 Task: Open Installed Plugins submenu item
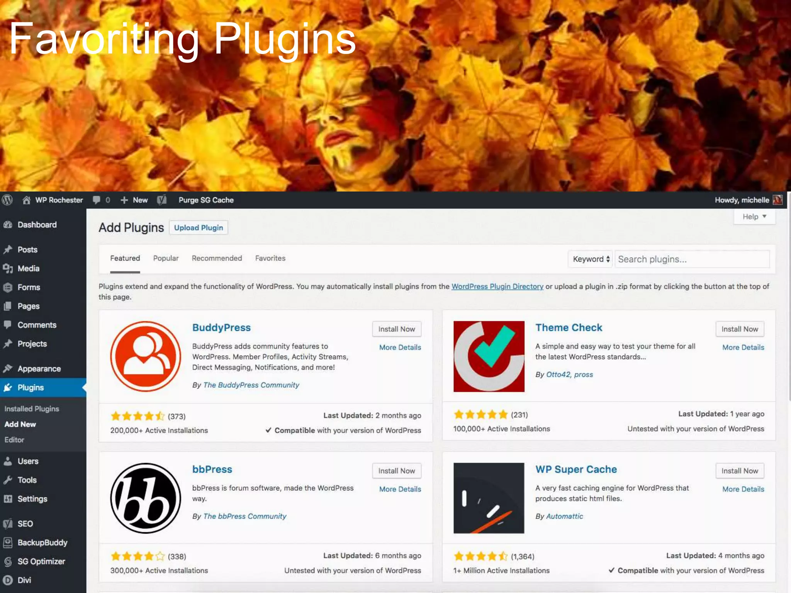tap(32, 409)
